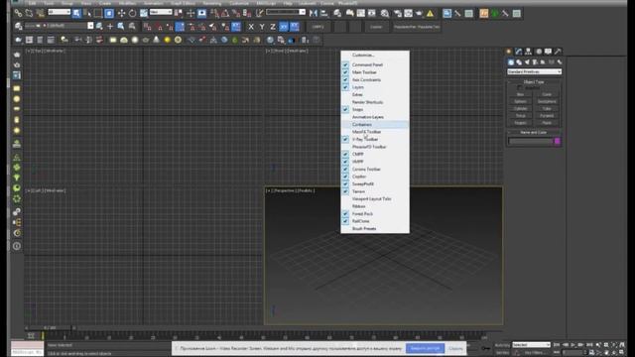Restrict to X axis constraint

(251, 27)
